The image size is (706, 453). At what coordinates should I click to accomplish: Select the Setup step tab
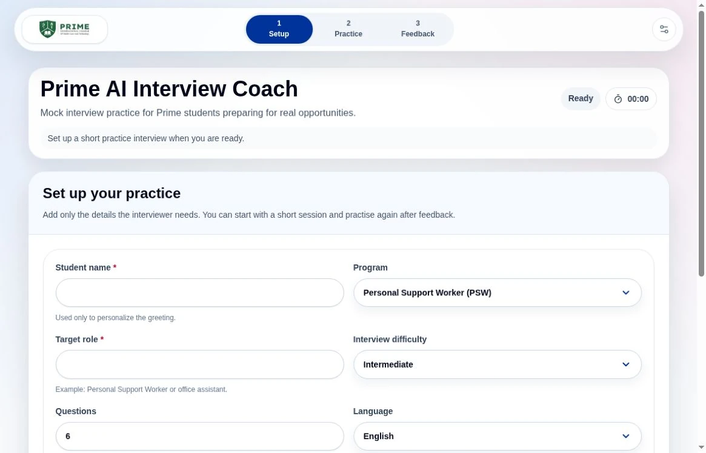(279, 29)
